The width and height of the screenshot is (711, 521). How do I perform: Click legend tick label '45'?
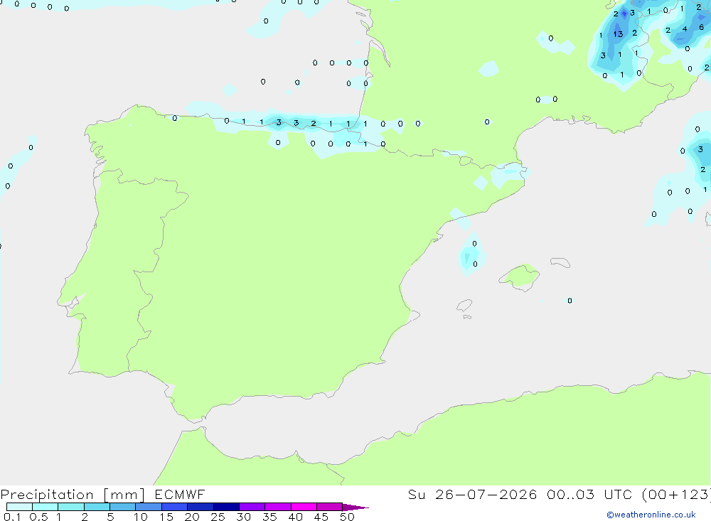(321, 517)
